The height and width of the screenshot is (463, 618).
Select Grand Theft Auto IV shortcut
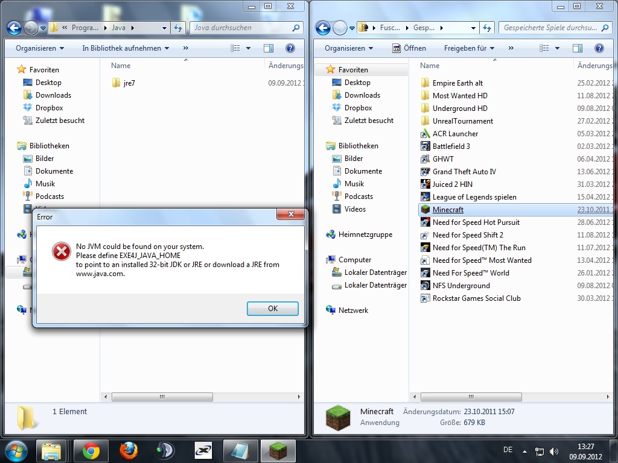[463, 172]
